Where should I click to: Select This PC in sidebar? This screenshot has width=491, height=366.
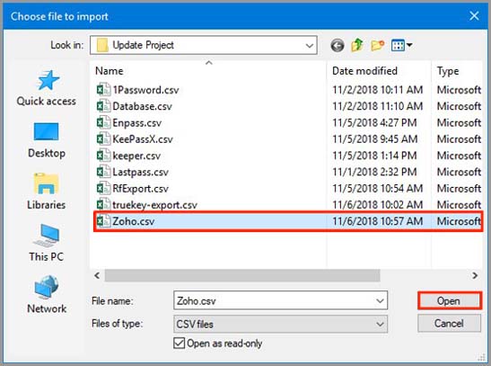coord(47,243)
